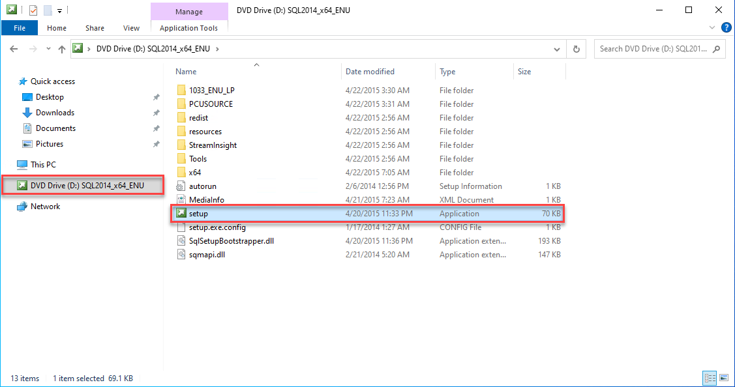This screenshot has width=735, height=387.
Task: Switch to Large icons view in status bar
Action: [724, 378]
